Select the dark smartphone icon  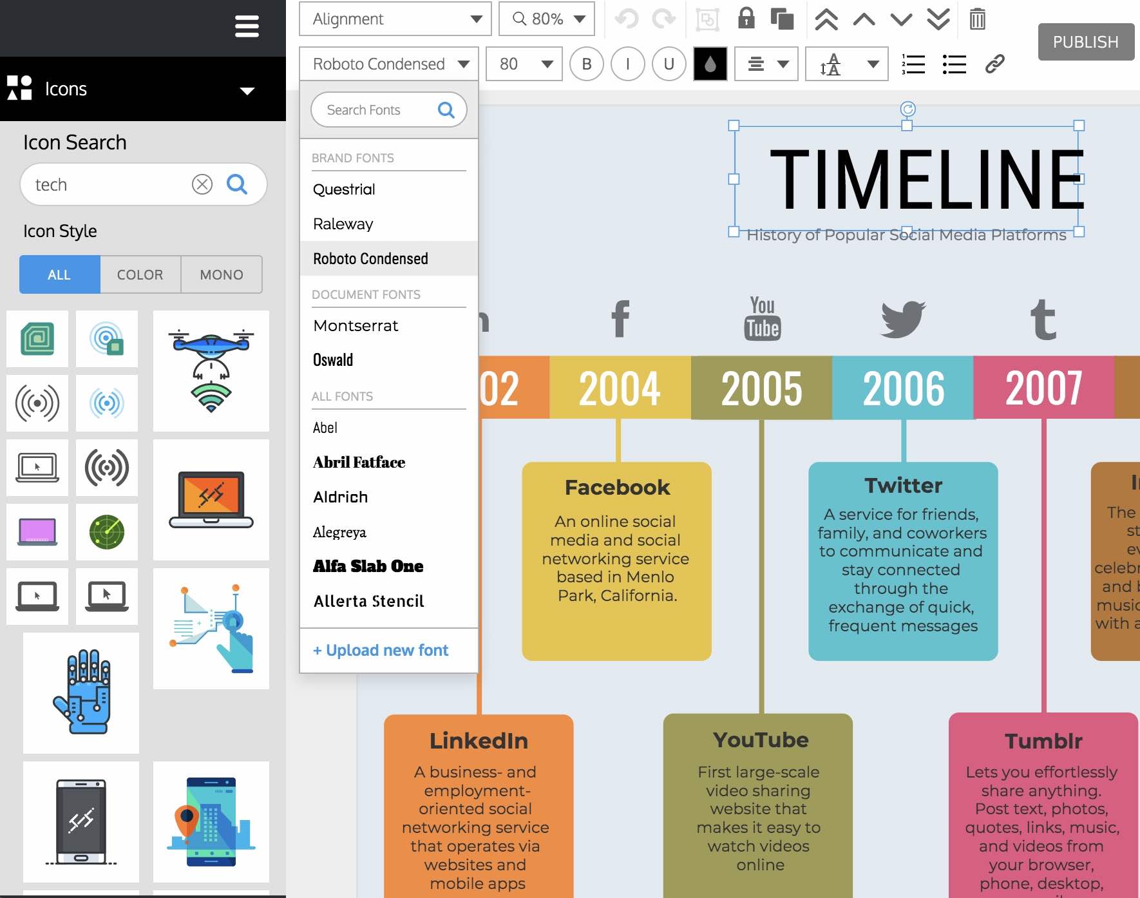(x=81, y=822)
